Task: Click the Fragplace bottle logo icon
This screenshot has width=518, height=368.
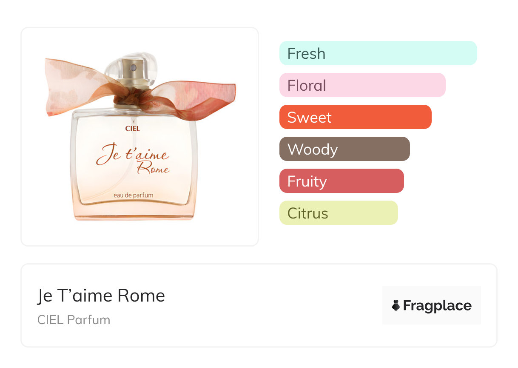Action: (396, 305)
